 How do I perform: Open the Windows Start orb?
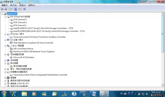4,94
